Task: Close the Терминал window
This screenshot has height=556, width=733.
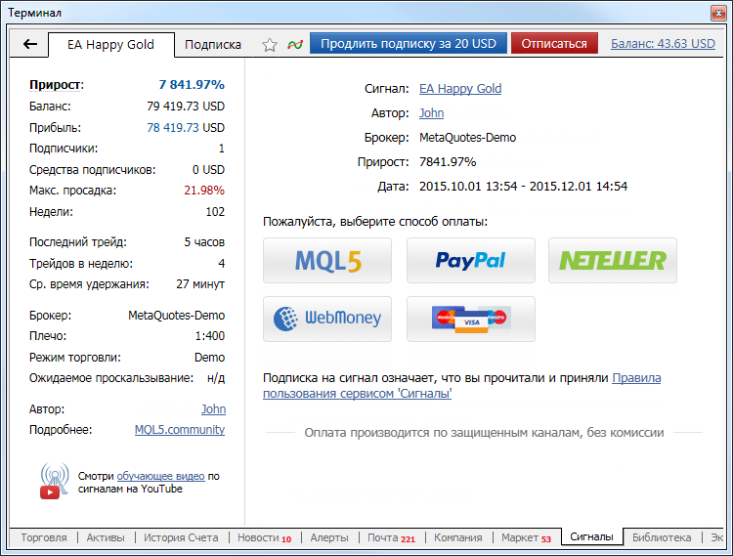Action: 717,13
